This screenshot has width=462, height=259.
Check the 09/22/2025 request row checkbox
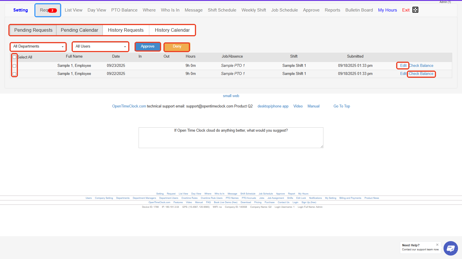click(x=14, y=74)
